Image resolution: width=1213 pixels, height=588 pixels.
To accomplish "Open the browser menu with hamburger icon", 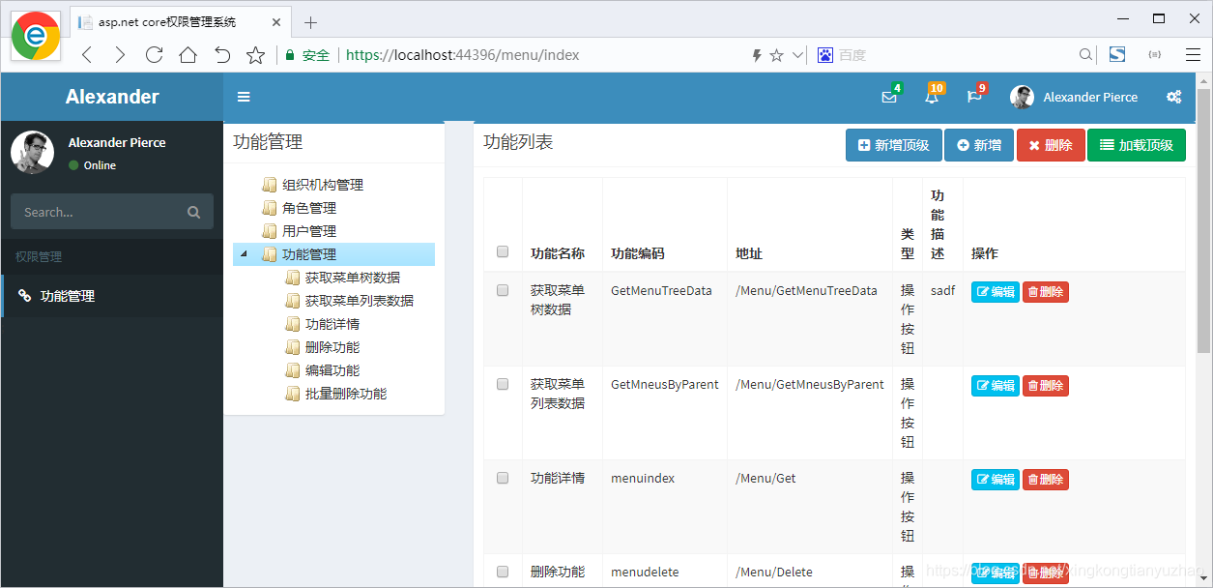I will (1194, 55).
